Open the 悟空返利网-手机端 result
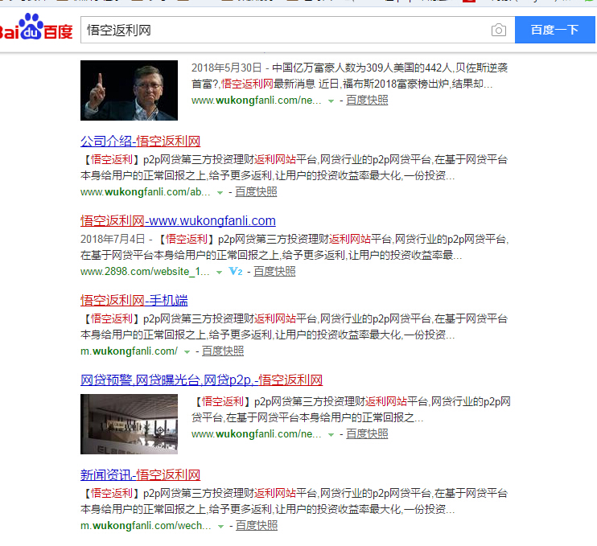The width and height of the screenshot is (597, 546). point(134,300)
